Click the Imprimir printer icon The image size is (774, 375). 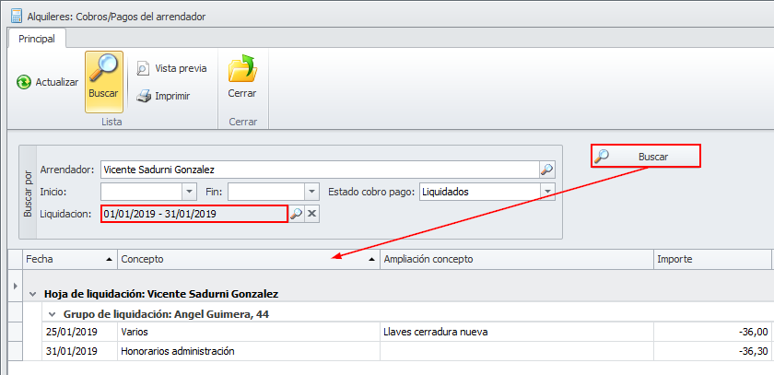(x=144, y=96)
